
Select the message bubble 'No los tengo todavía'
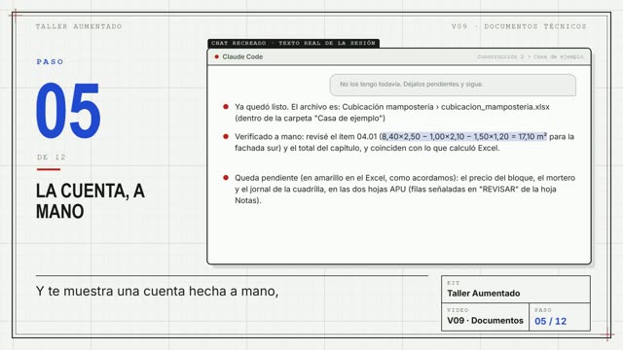[453, 85]
